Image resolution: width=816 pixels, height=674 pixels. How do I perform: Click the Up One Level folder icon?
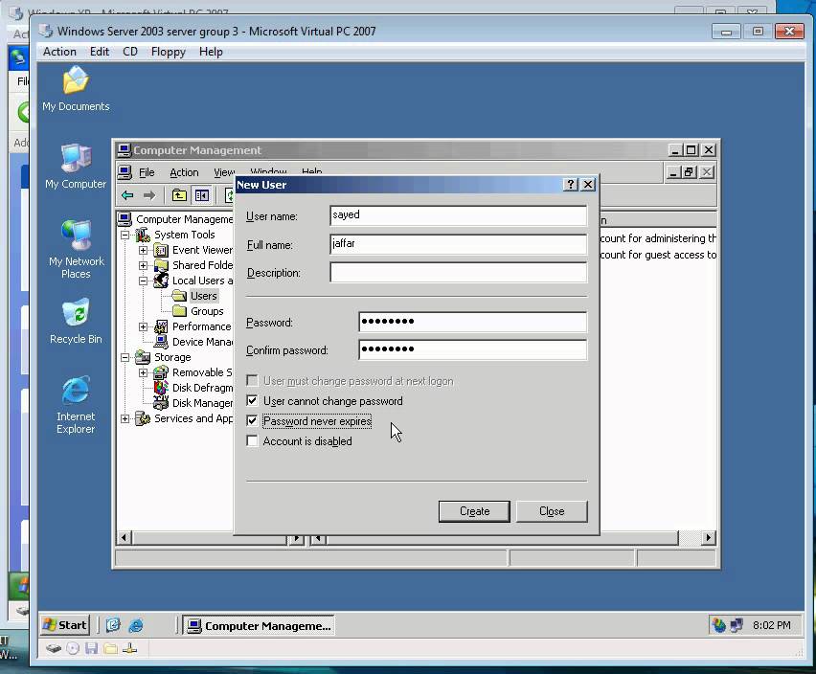(x=179, y=195)
